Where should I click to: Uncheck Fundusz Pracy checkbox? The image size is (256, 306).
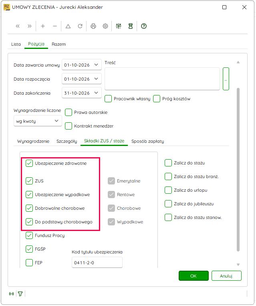[29, 235]
